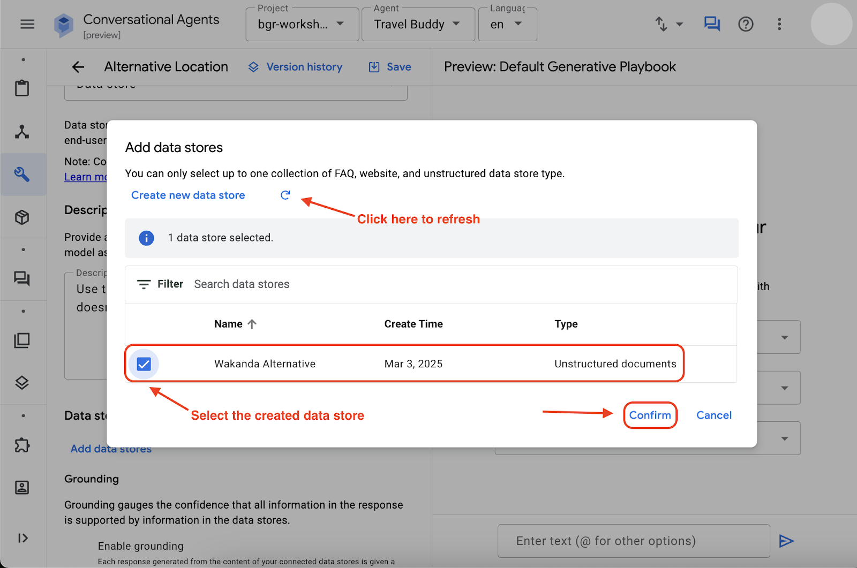Expand the left sidebar navigation
This screenshot has height=568, width=857.
coord(22,538)
